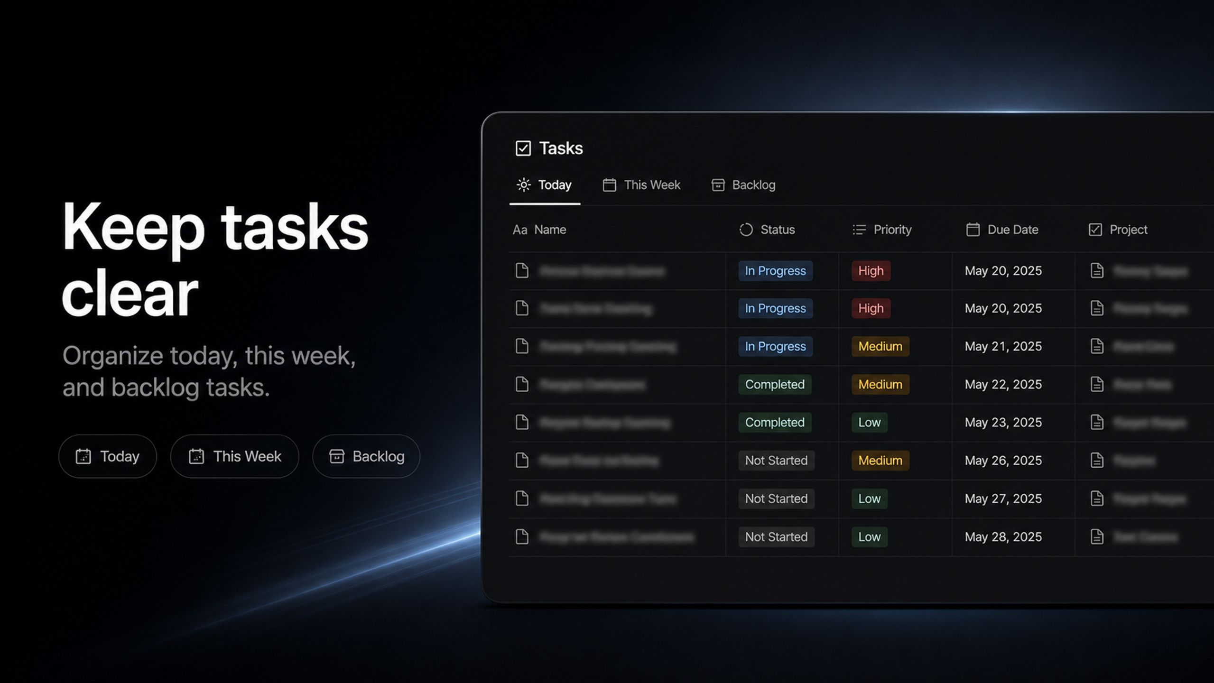Click the list icon in the Priority header
Viewport: 1214px width, 683px height.
coord(859,230)
